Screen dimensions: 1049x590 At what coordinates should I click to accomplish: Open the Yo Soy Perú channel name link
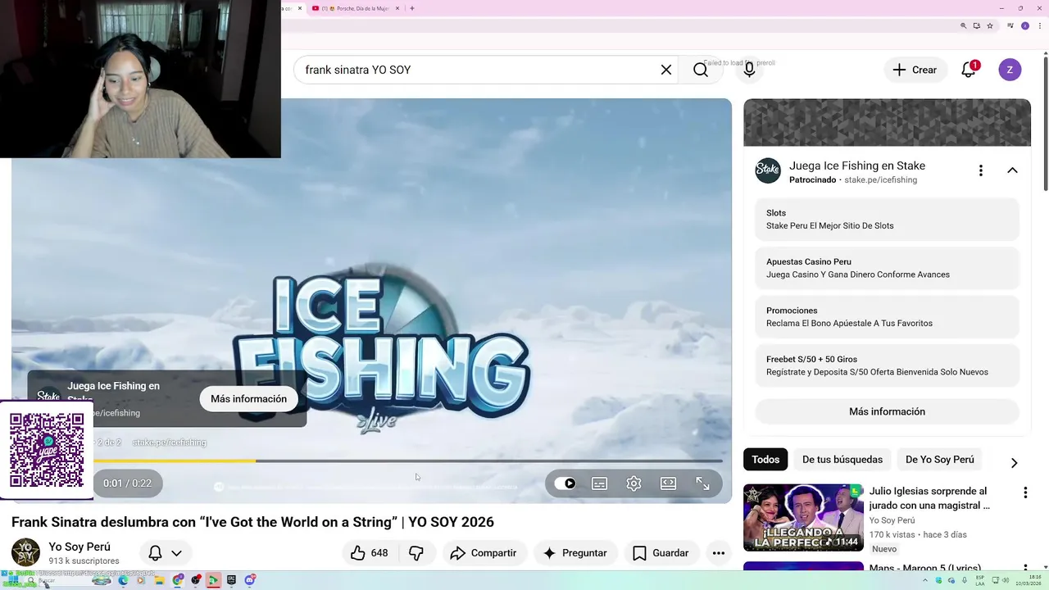79,547
